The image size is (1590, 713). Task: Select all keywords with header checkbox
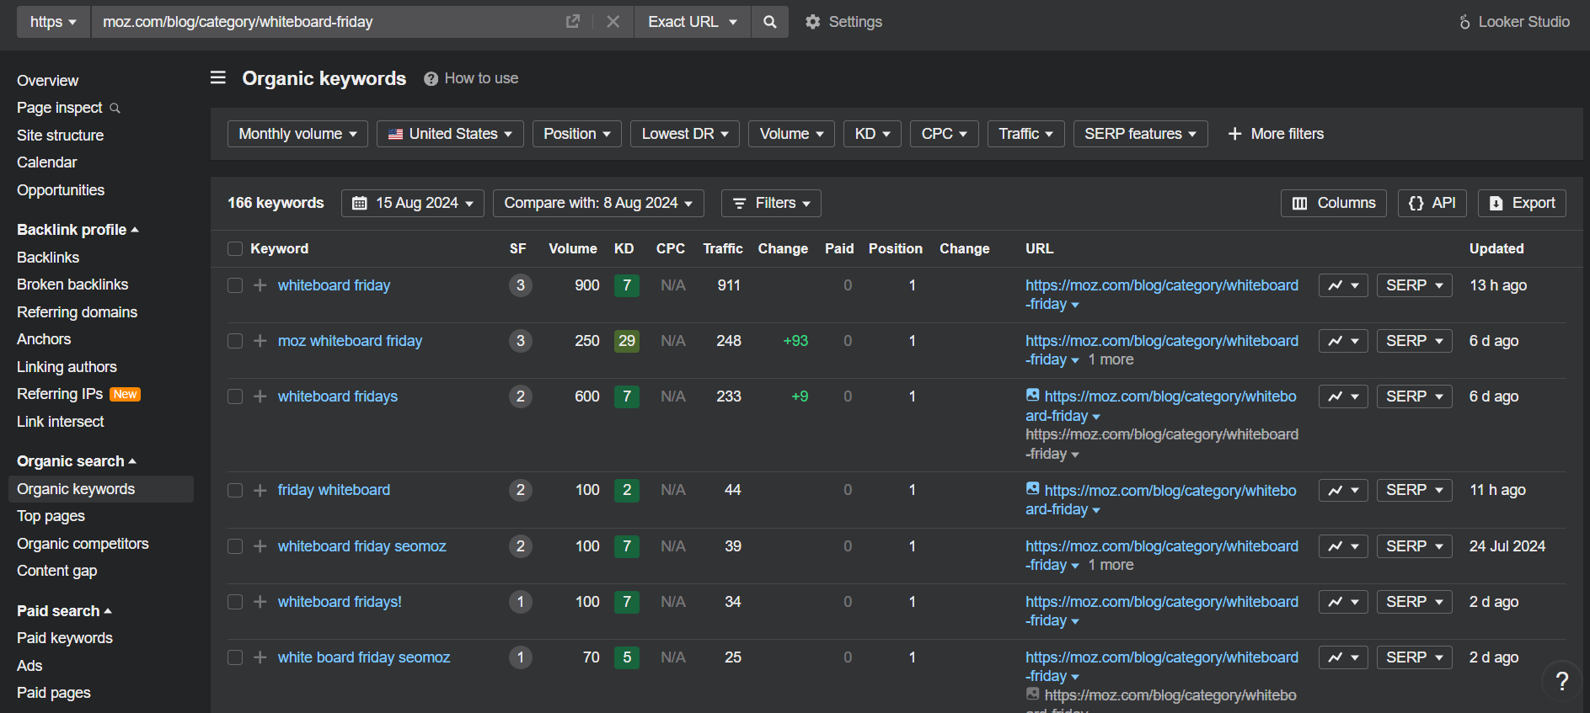(x=235, y=248)
